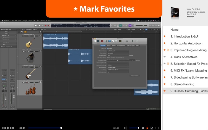208x130 pixels.
Task: Click the grand piano track icon
Action: (30, 58)
